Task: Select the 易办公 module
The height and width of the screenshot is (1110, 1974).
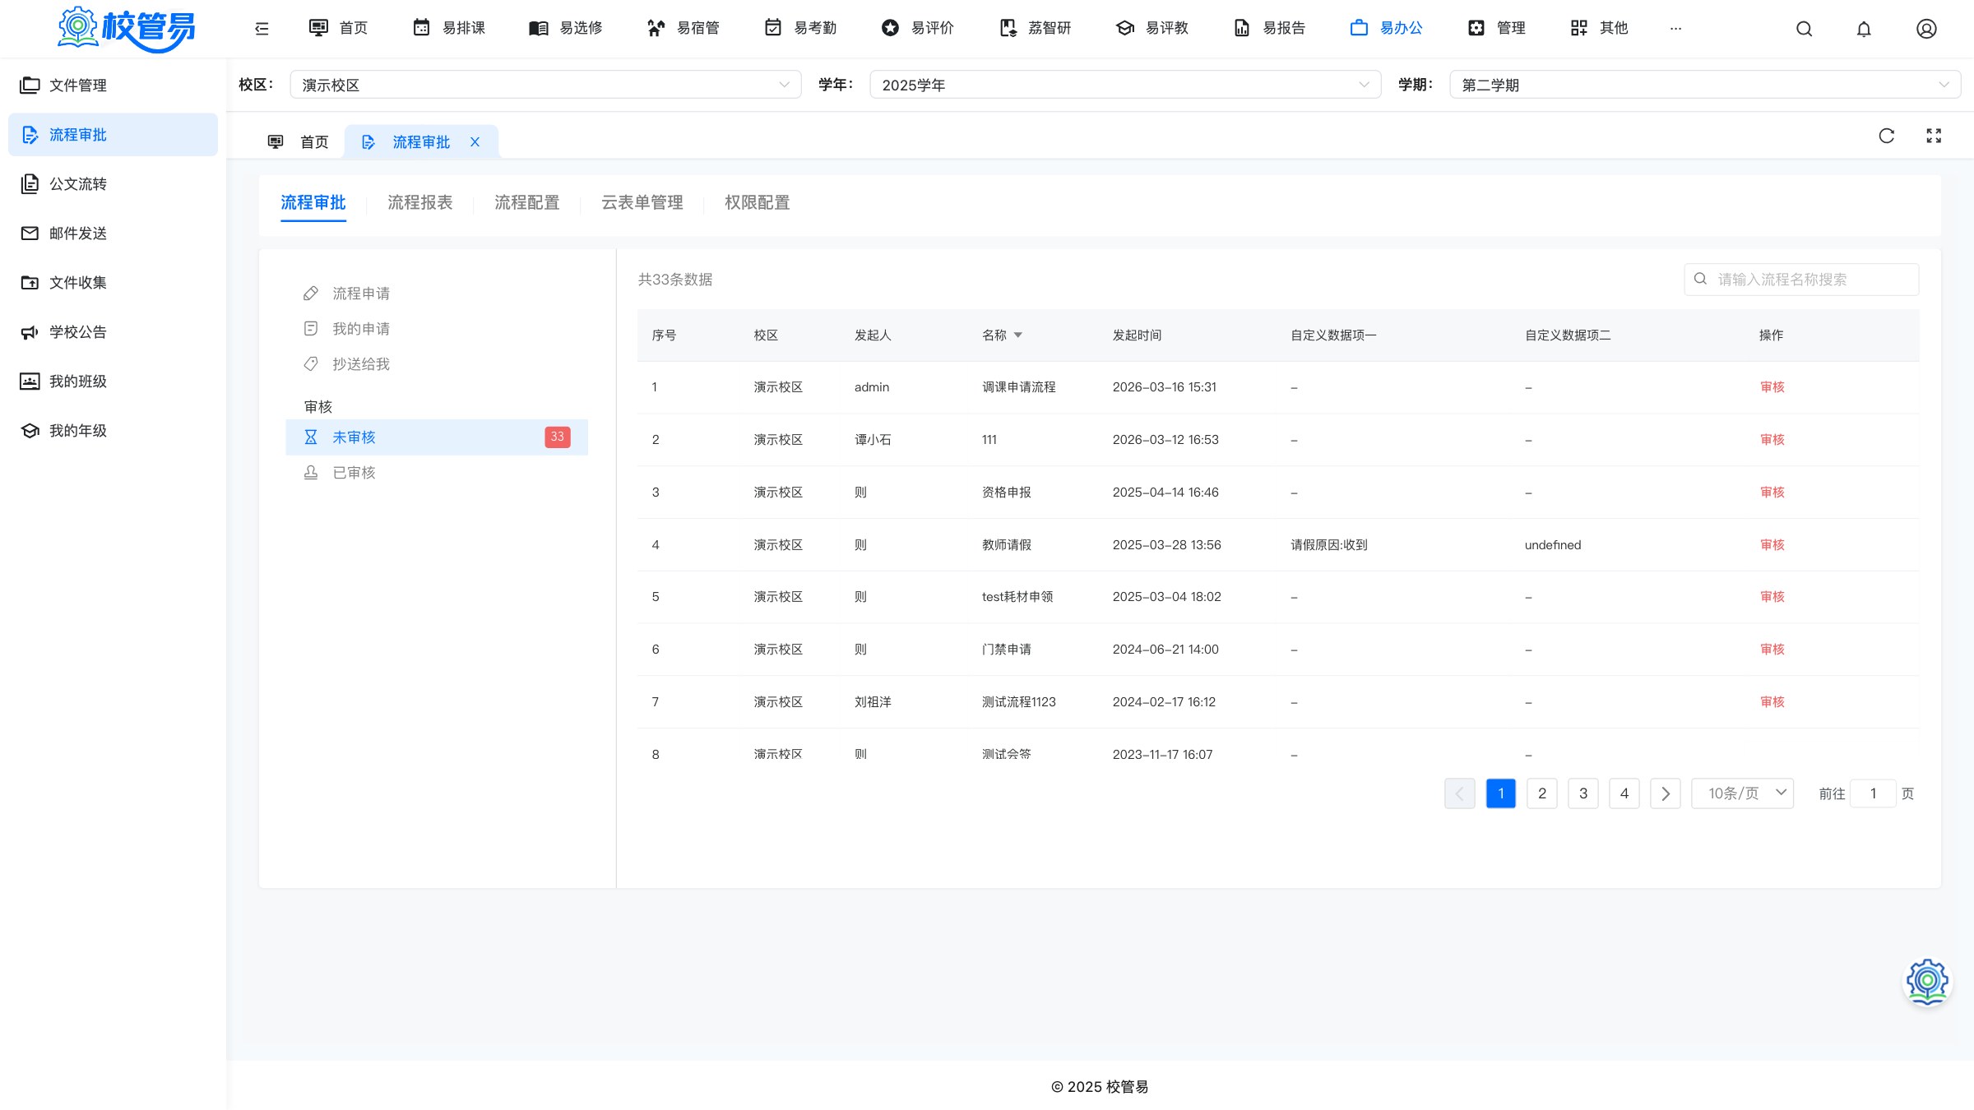Action: (1386, 28)
